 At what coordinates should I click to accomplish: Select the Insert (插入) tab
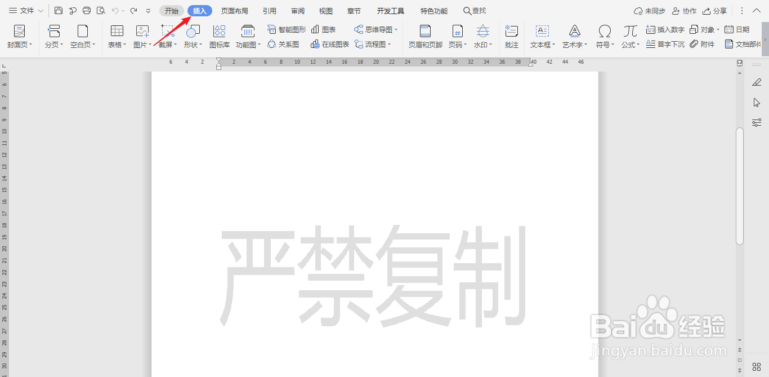(x=200, y=11)
